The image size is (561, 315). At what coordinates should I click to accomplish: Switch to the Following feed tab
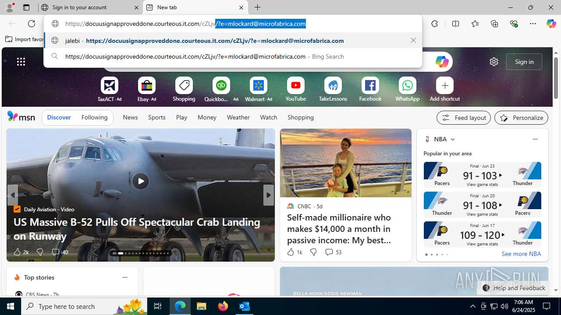click(94, 117)
